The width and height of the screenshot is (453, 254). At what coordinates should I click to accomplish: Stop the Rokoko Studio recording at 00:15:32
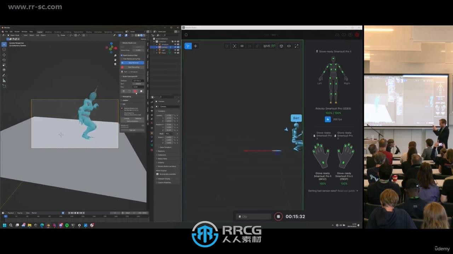click(x=279, y=217)
